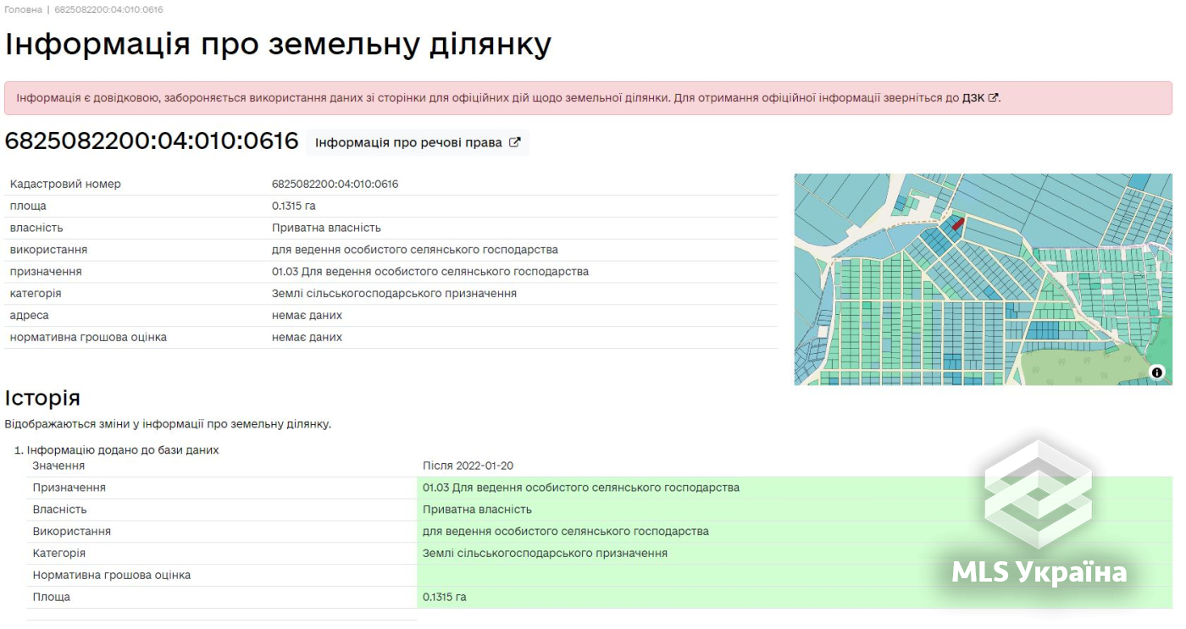Click the 'Площа' label in the history table
1186x629 pixels.
(x=51, y=597)
